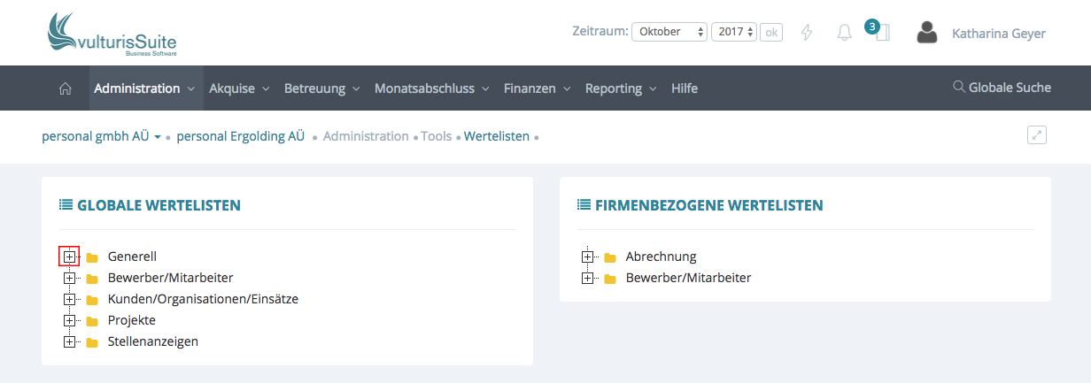
Task: Open the notifications bell
Action: [844, 33]
